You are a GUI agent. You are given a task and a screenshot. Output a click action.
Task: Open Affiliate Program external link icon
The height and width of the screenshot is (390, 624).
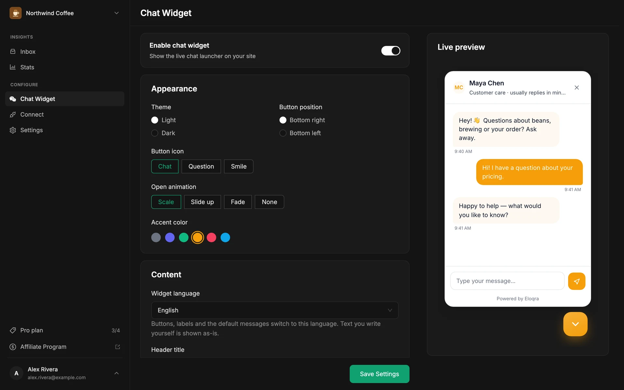pyautogui.click(x=118, y=347)
